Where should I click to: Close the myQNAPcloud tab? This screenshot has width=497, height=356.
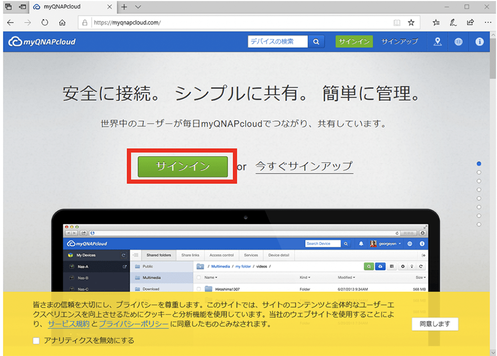click(110, 7)
